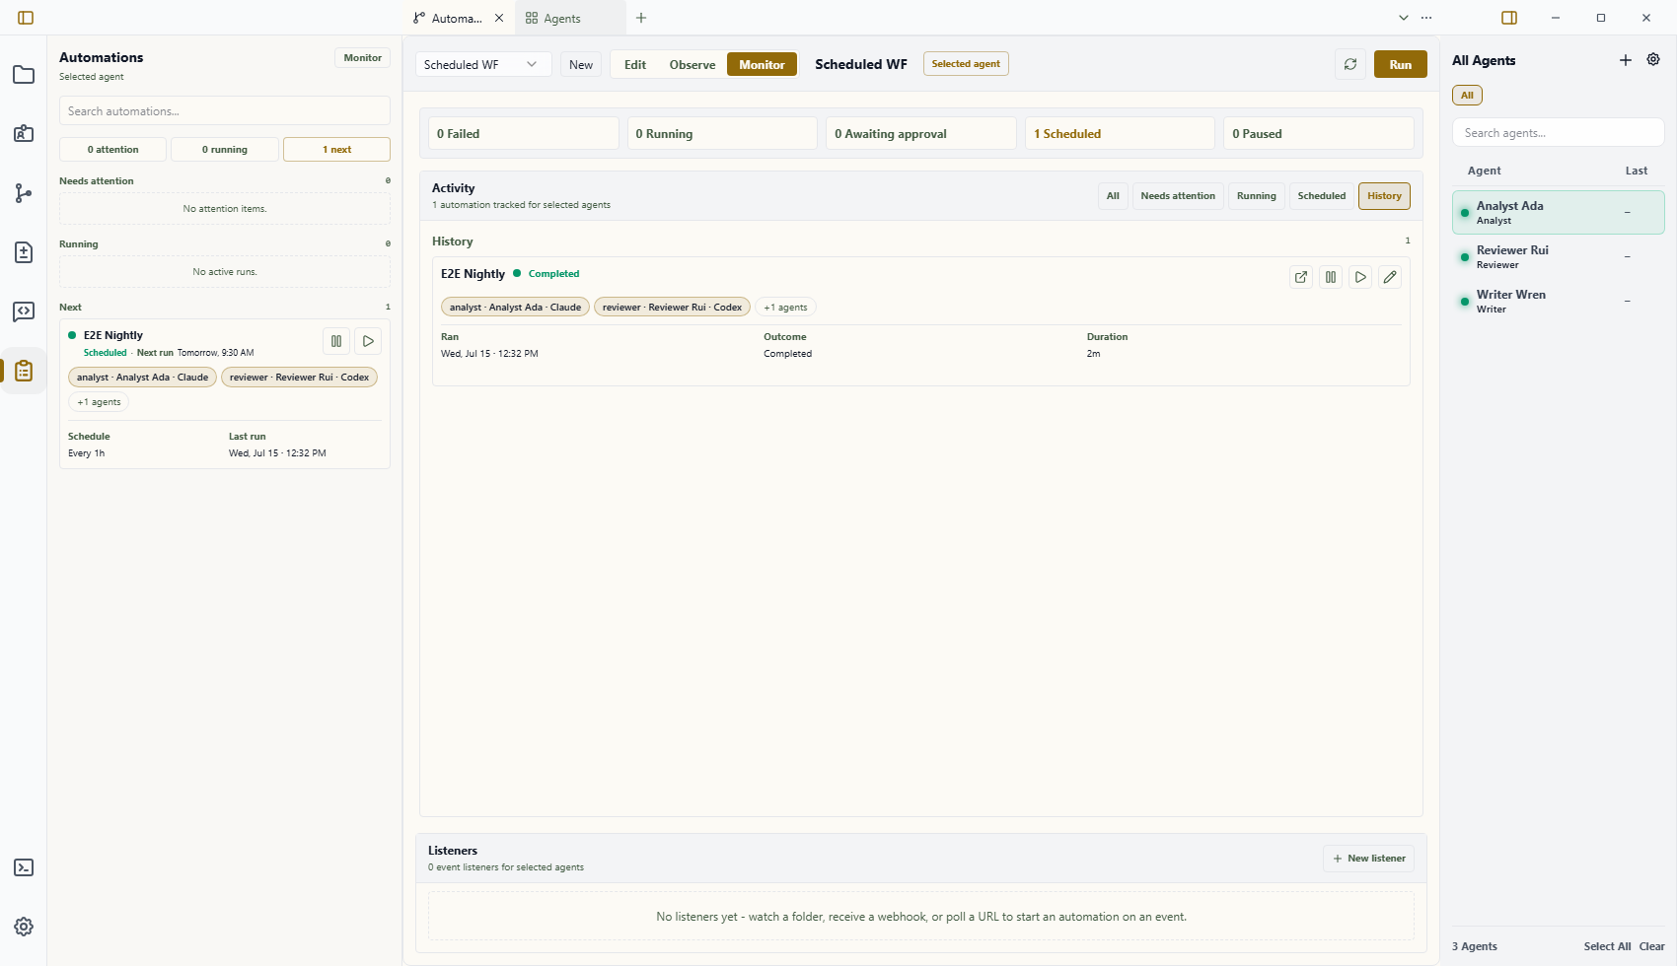Filter activity by Needs attention
This screenshot has height=966, width=1677.
pos(1178,196)
